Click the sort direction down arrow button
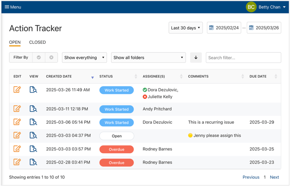 (196, 58)
